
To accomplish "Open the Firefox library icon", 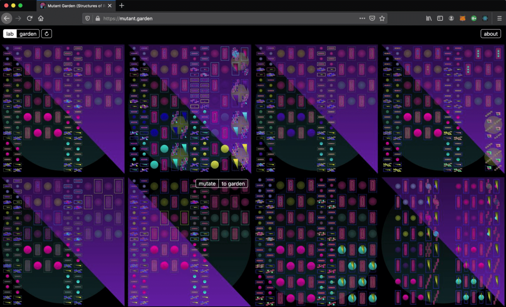I will (429, 18).
